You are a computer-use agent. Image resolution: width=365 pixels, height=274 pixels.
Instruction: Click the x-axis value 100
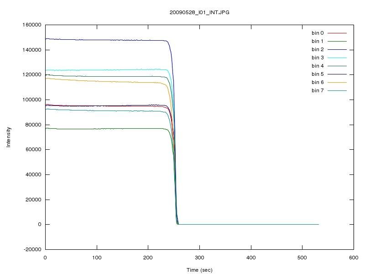point(97,258)
